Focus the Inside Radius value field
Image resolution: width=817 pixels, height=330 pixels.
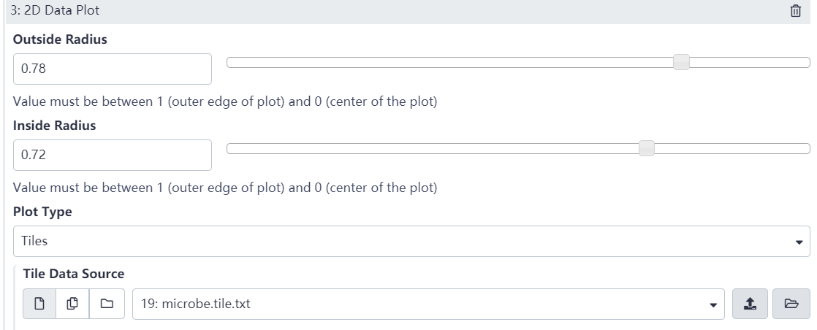[113, 155]
